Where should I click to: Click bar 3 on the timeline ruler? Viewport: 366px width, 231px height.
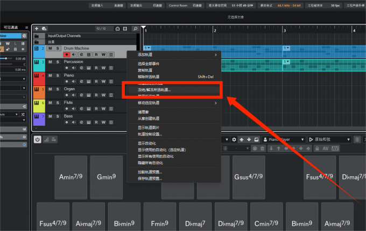point(284,31)
